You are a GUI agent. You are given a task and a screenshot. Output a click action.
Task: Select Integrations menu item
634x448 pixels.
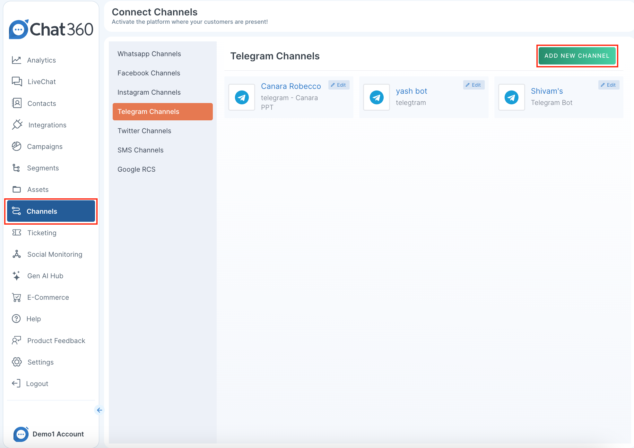coord(51,125)
